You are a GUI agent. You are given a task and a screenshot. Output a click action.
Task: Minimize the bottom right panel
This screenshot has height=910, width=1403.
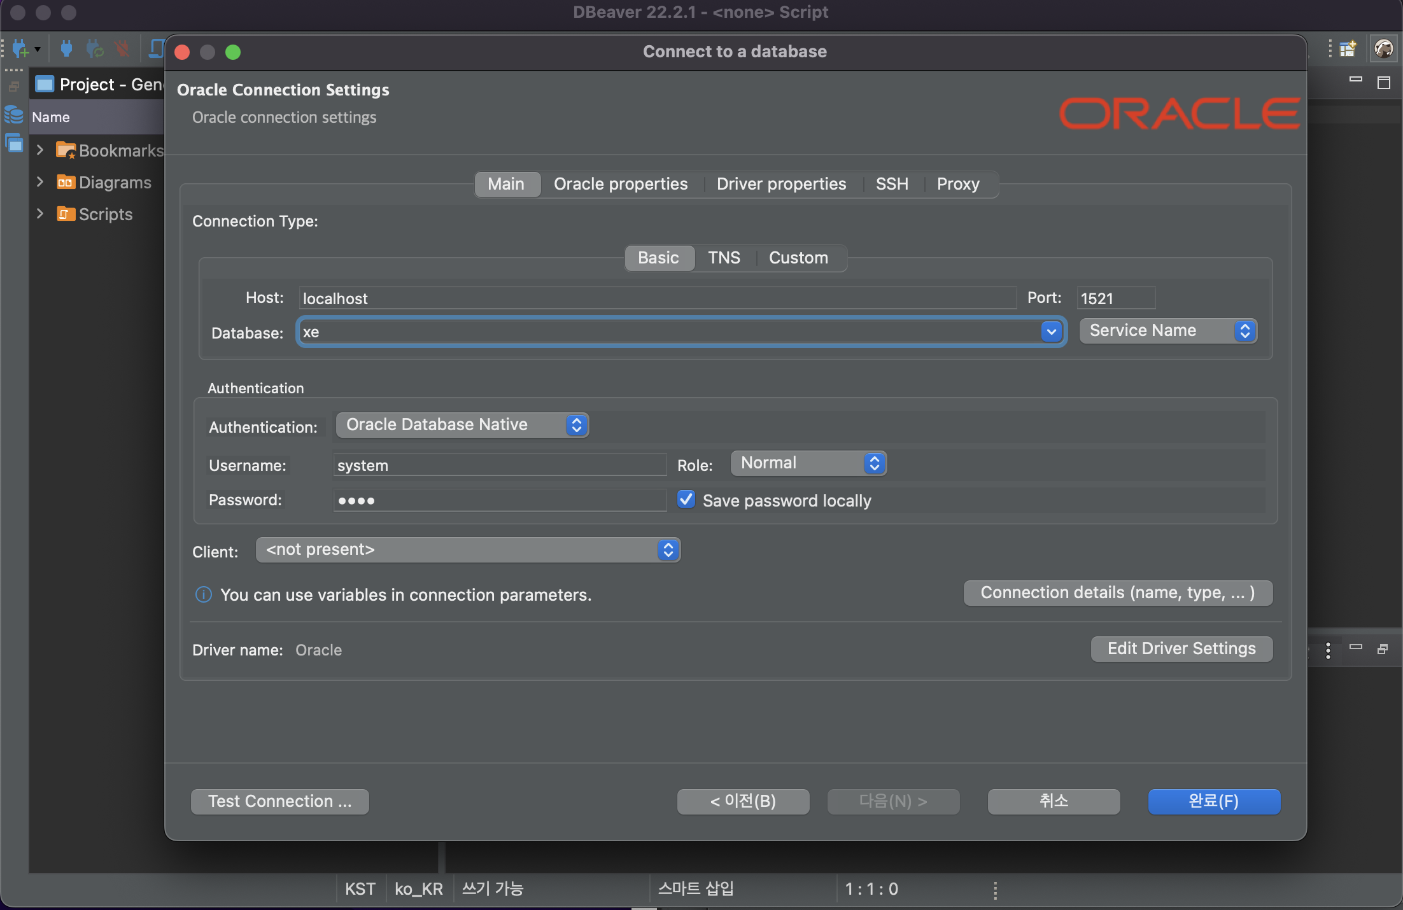click(x=1356, y=647)
